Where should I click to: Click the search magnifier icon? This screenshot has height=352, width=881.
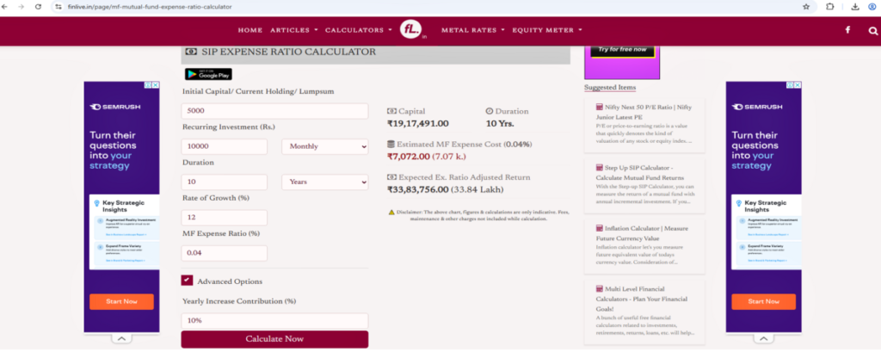click(x=872, y=30)
